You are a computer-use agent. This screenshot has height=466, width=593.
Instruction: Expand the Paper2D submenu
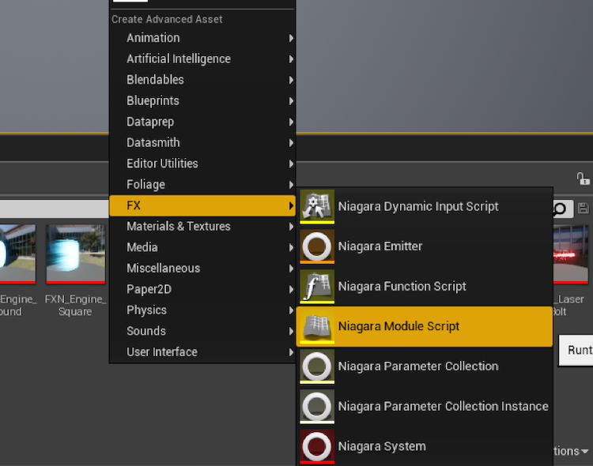point(202,290)
